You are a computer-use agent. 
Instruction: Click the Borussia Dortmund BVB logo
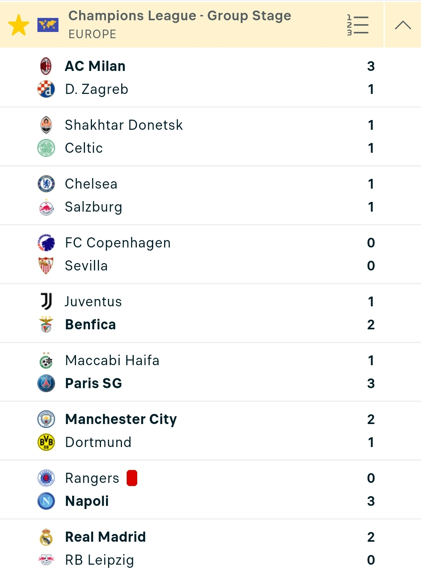coord(46,442)
